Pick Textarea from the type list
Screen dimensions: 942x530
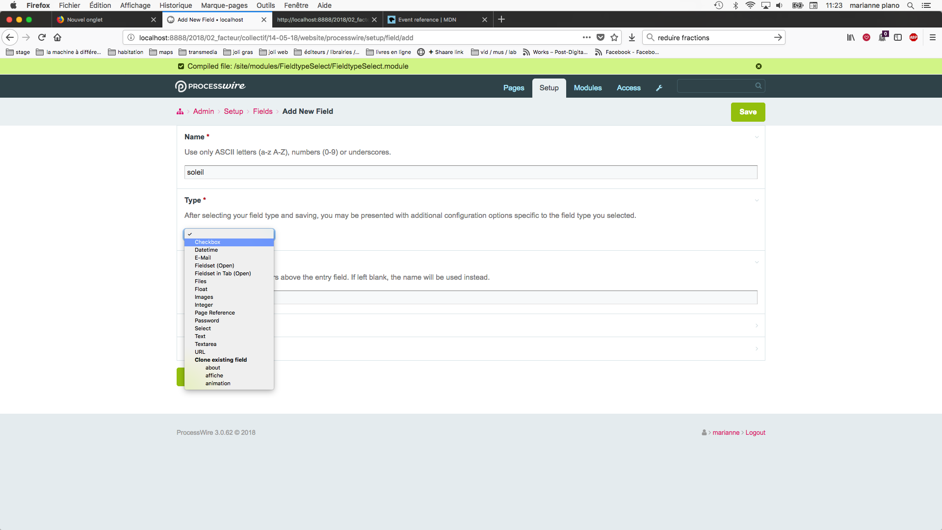pyautogui.click(x=205, y=344)
